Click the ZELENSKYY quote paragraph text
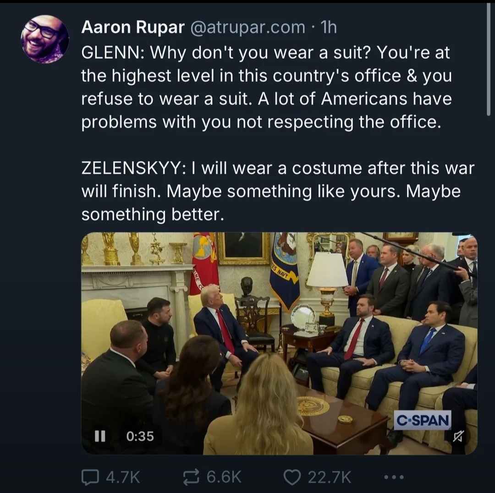495x493 pixels. coord(275,191)
